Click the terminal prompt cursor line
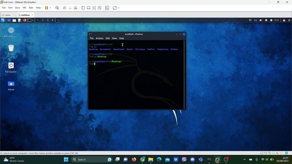The image size is (292, 164). click(94, 64)
